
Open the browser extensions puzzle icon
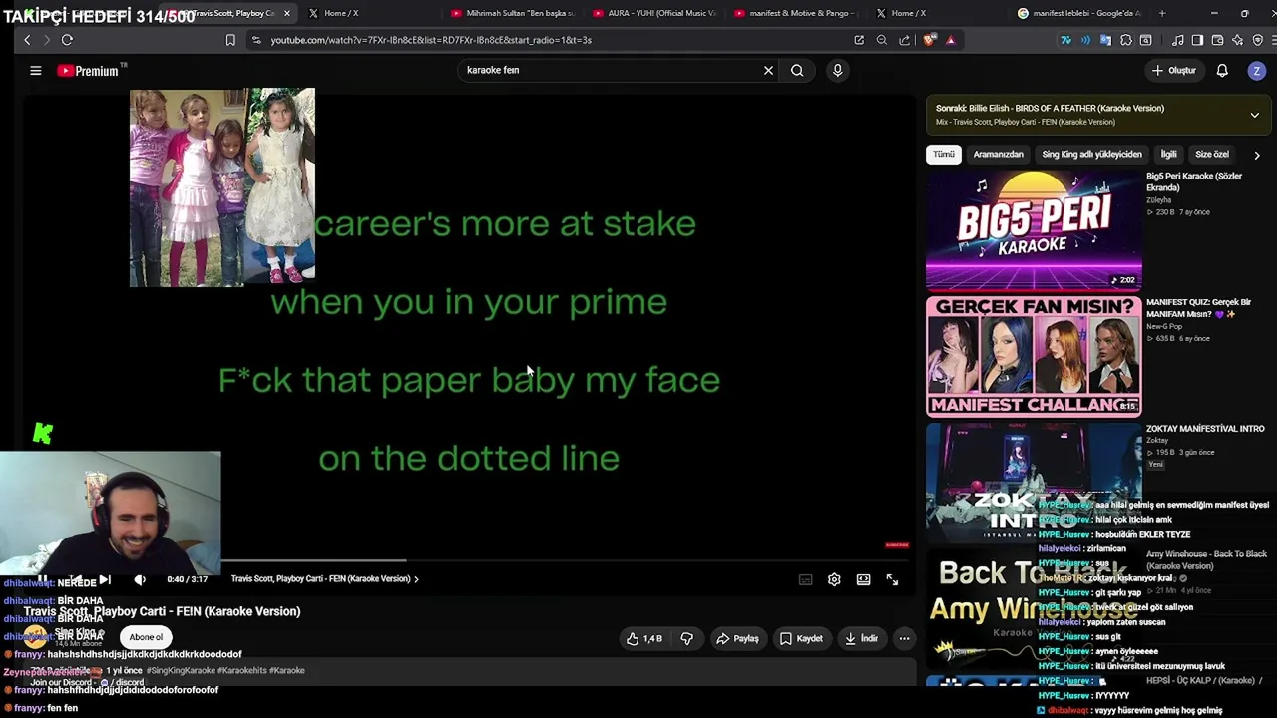[x=1126, y=40]
